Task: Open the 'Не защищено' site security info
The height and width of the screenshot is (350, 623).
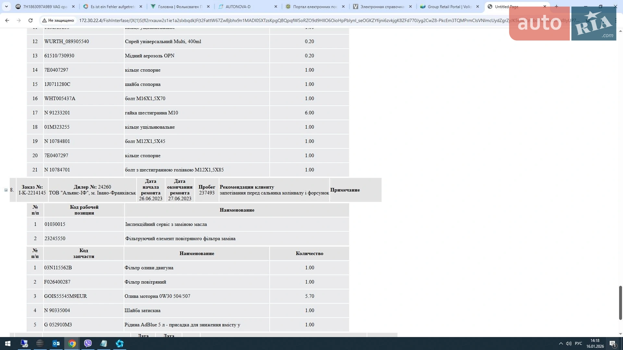Action: pos(58,20)
